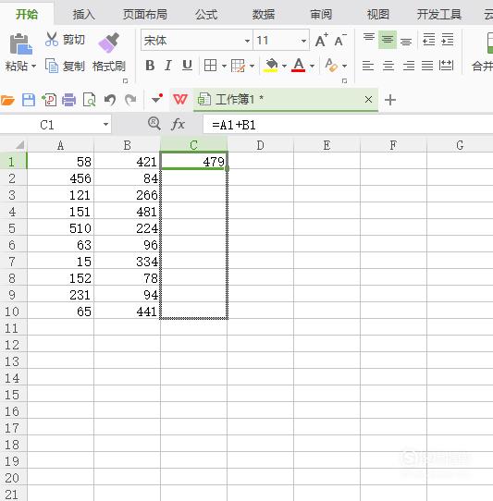Screen dimensions: 493x501
Task: Apply cell borders icon
Action: 210,66
